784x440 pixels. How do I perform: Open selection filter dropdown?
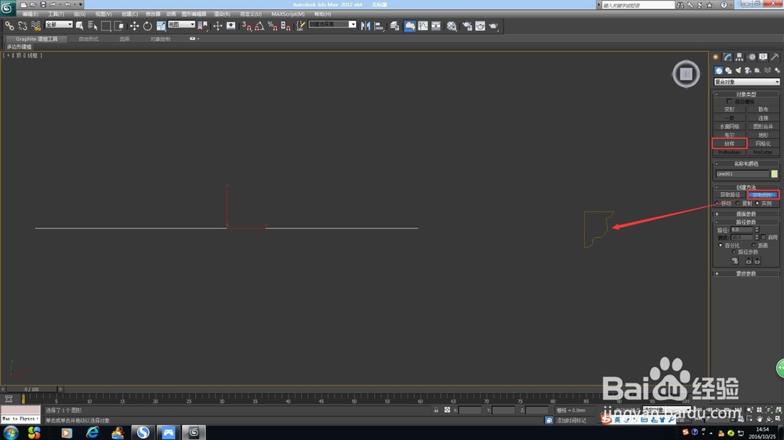tap(59, 24)
